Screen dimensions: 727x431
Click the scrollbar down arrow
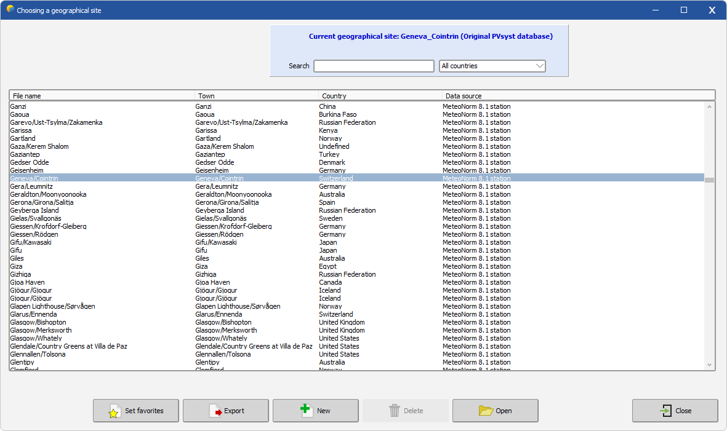point(709,365)
